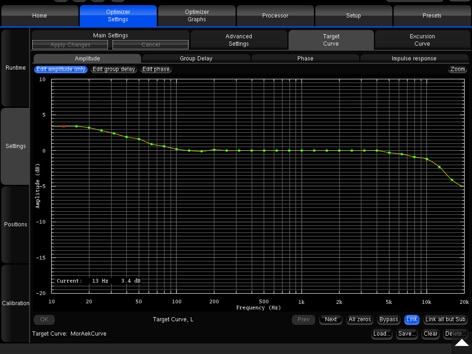Clear the target curve
This screenshot has height=354, width=472.
click(x=430, y=334)
